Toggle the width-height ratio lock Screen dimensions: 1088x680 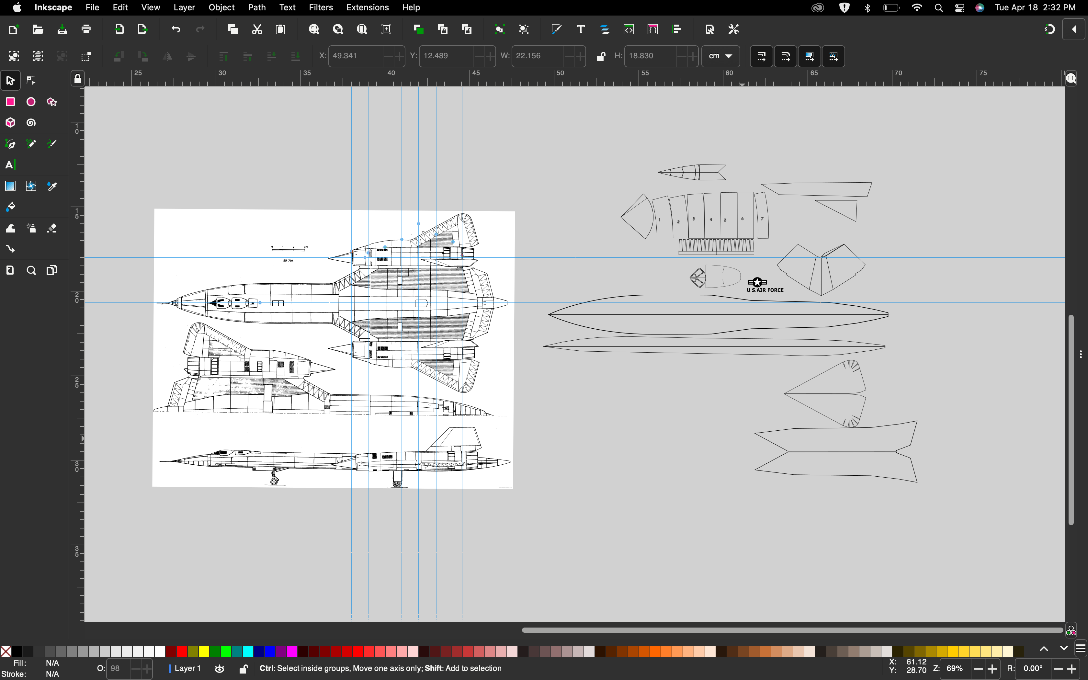pos(601,56)
